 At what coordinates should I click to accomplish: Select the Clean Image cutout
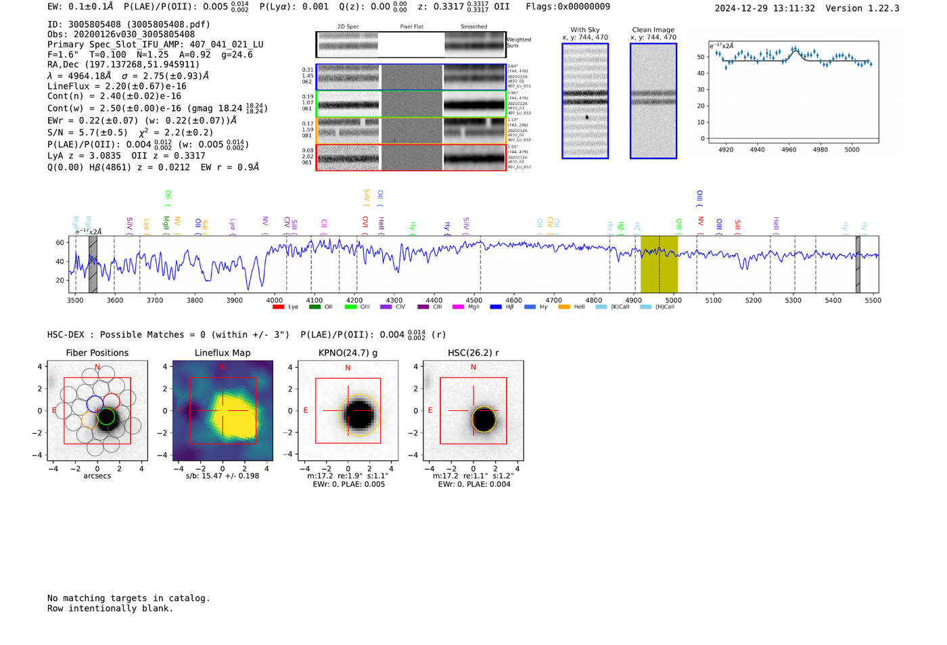point(653,101)
